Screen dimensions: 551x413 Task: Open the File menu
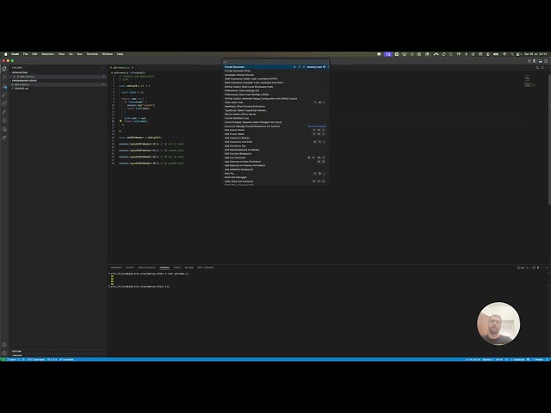(25, 54)
